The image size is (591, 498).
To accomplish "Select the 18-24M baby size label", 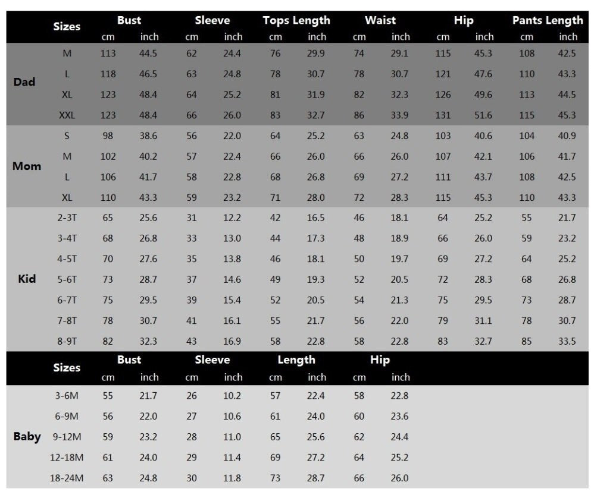I will [67, 478].
